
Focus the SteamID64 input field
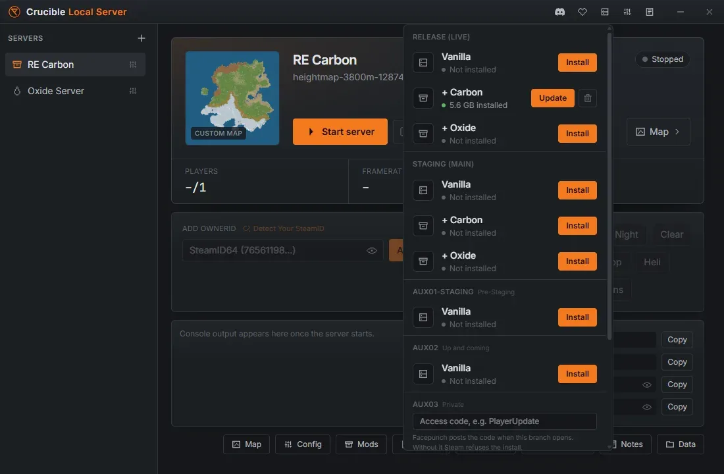(x=282, y=250)
